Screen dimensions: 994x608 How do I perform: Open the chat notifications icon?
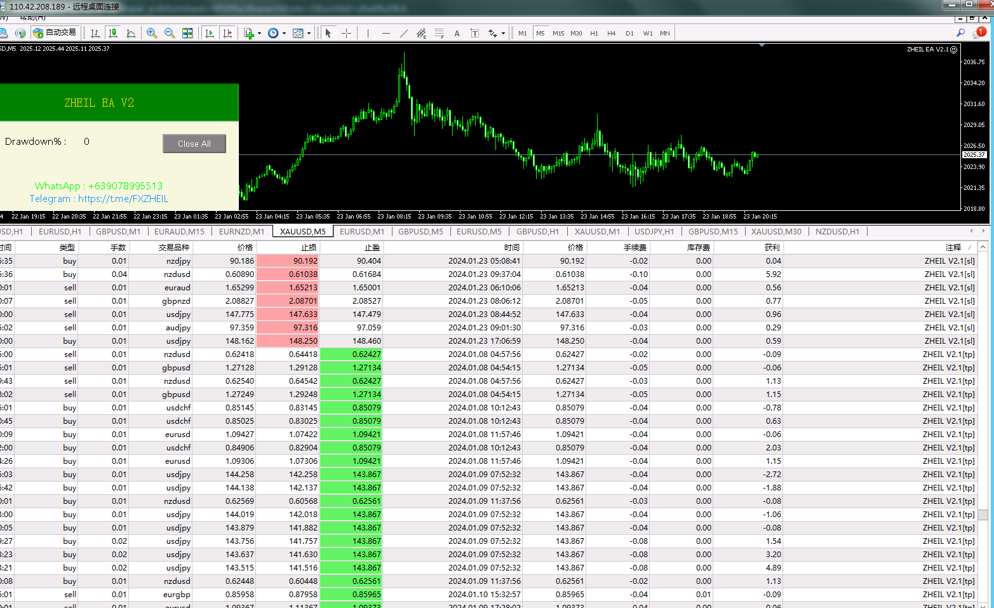pyautogui.click(x=978, y=33)
